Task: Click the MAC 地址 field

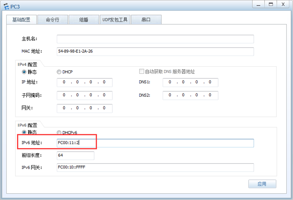Action: pos(155,51)
